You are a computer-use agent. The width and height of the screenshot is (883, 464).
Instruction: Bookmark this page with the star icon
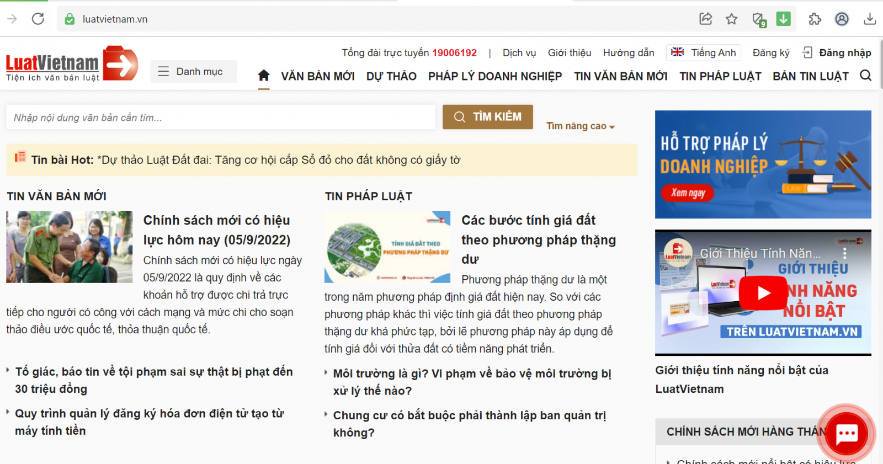(731, 19)
